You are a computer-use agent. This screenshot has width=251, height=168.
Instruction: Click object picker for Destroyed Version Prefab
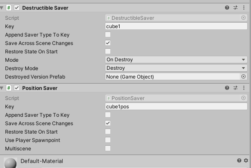pos(243,76)
